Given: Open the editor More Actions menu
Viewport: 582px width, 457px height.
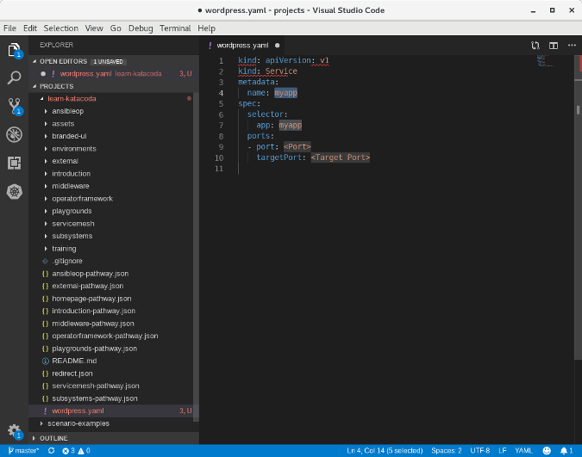Looking at the screenshot, I should click(x=571, y=45).
